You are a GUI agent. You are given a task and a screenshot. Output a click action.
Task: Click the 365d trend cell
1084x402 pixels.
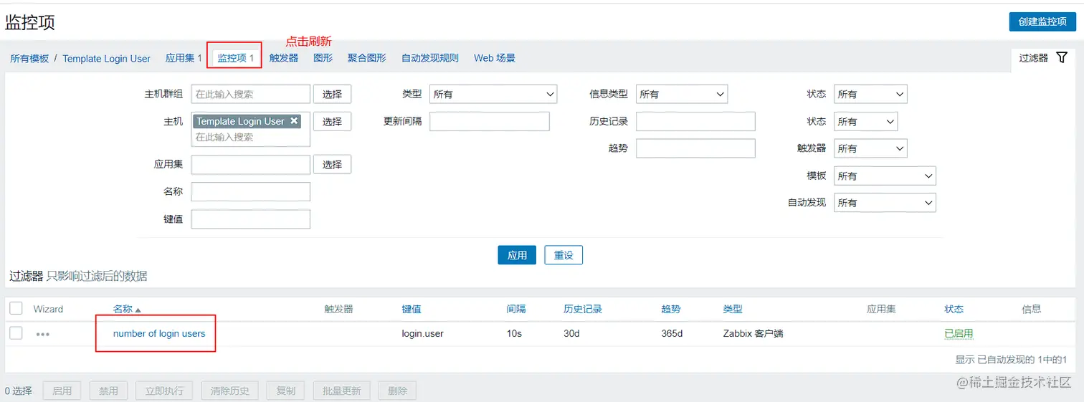pyautogui.click(x=672, y=333)
